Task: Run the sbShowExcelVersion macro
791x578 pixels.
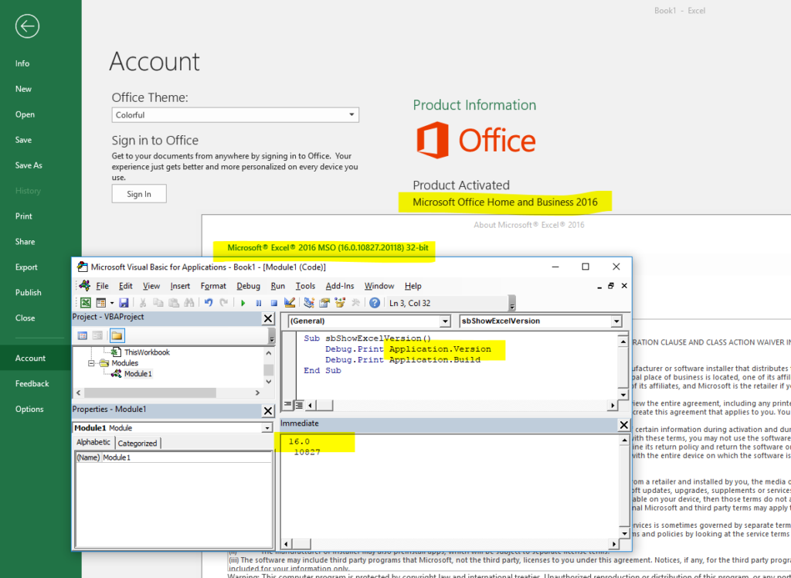Action: pyautogui.click(x=243, y=302)
